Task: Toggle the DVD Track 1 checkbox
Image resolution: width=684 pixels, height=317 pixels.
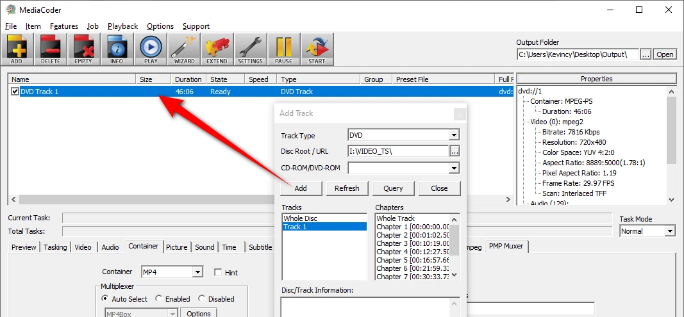Action: [x=15, y=92]
